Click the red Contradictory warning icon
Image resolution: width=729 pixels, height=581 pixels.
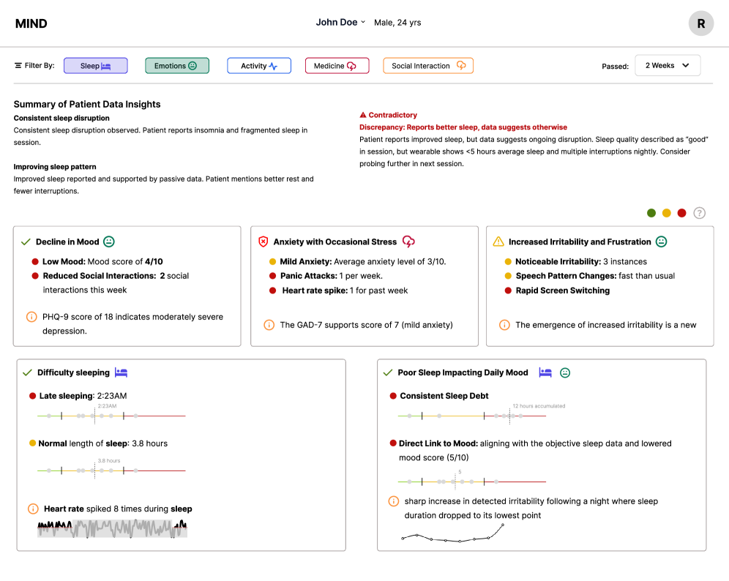click(363, 115)
